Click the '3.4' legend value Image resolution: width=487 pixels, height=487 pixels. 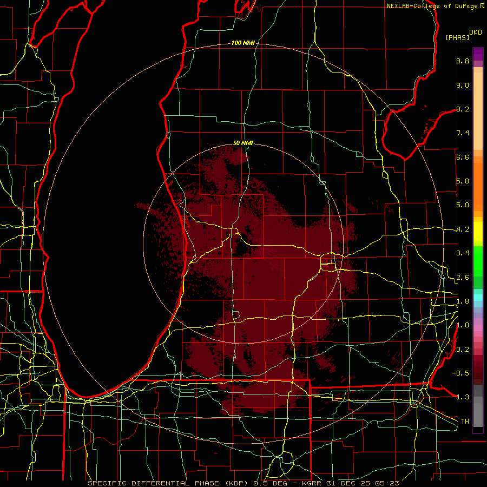pos(463,253)
